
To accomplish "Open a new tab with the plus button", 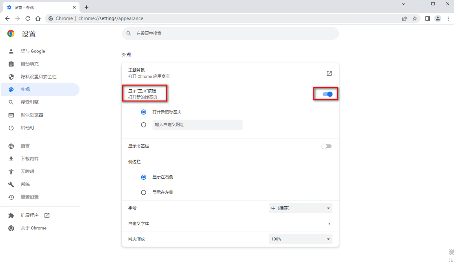I will pos(86,7).
